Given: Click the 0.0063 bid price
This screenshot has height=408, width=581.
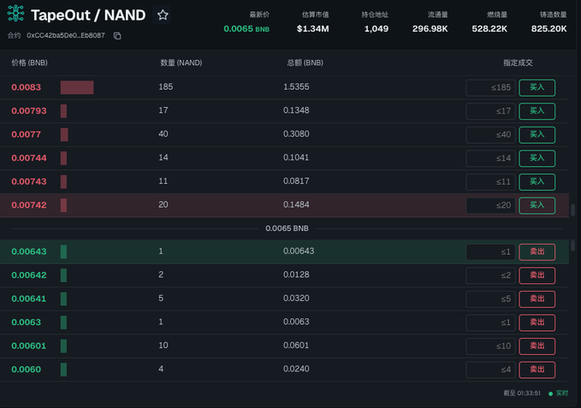Looking at the screenshot, I should click(26, 322).
